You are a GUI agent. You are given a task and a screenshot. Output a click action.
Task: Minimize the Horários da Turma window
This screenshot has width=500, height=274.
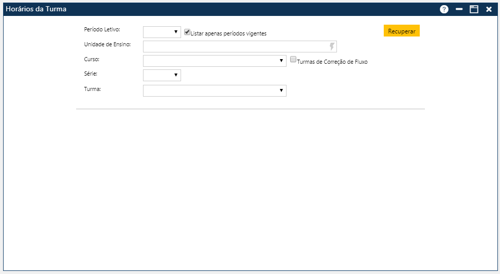(459, 9)
